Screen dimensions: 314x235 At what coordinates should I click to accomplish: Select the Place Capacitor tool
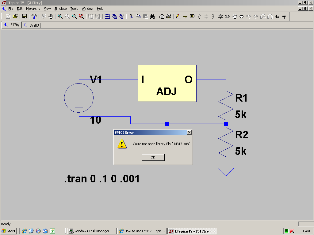click(x=206, y=17)
